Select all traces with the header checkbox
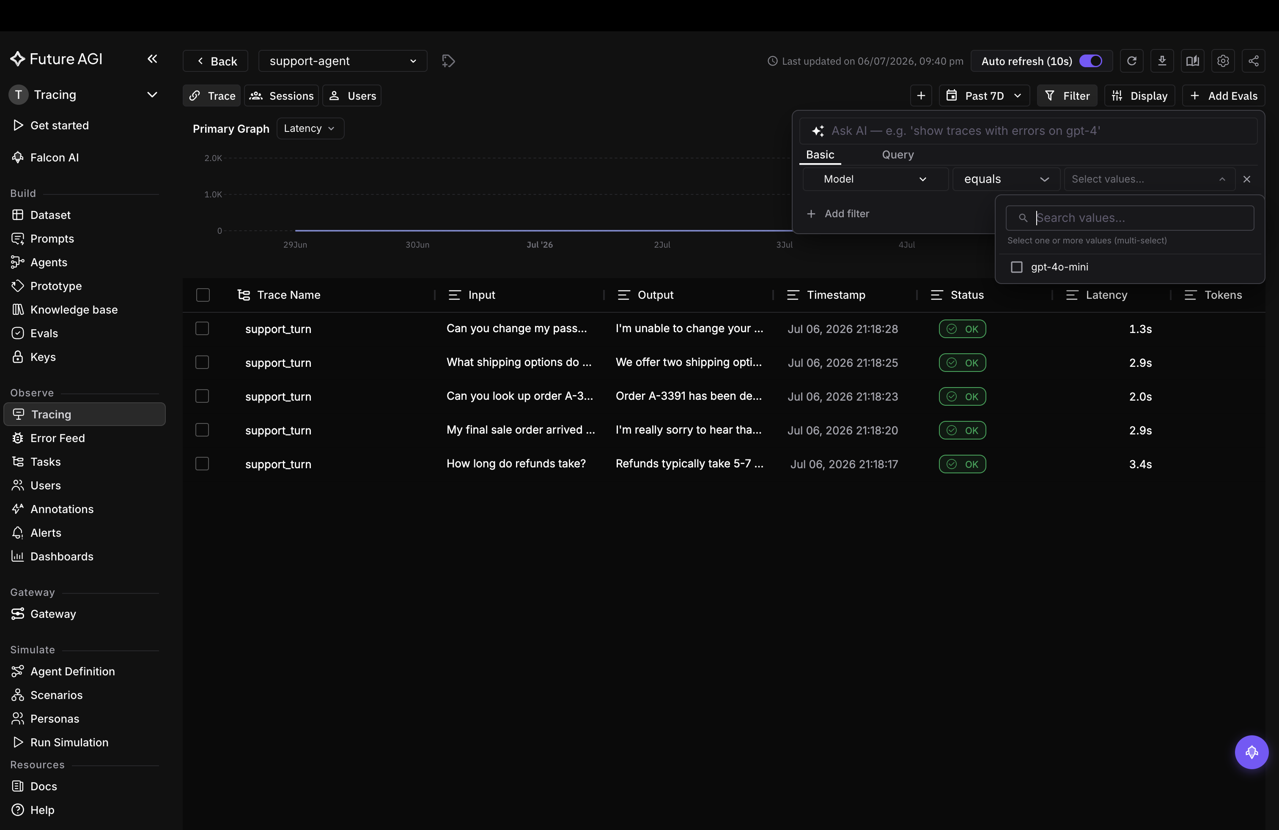The image size is (1279, 830). [x=203, y=295]
